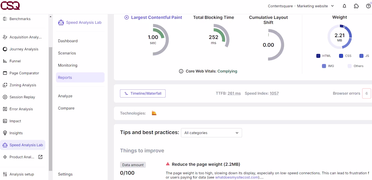Click the 0/100 score

[127, 173]
